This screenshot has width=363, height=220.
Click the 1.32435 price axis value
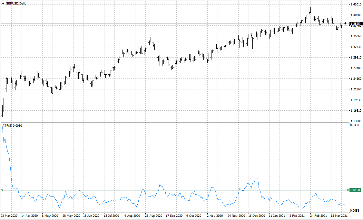tap(356, 47)
